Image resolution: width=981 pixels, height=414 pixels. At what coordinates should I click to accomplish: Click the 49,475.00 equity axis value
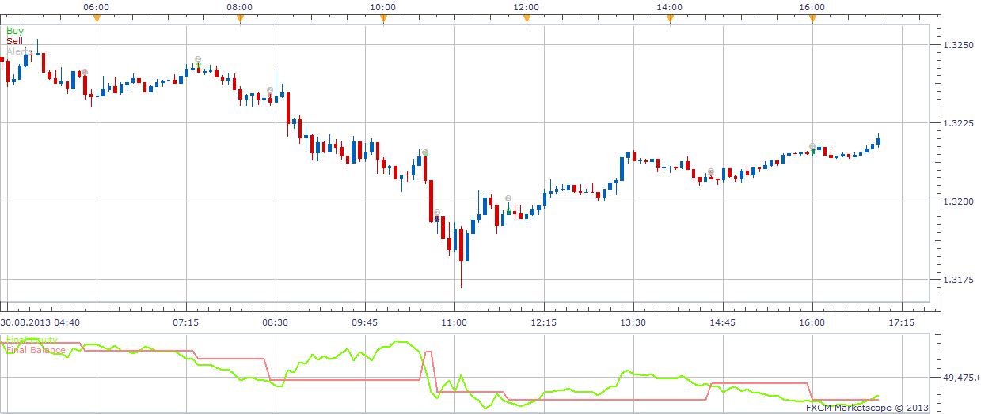click(x=960, y=378)
